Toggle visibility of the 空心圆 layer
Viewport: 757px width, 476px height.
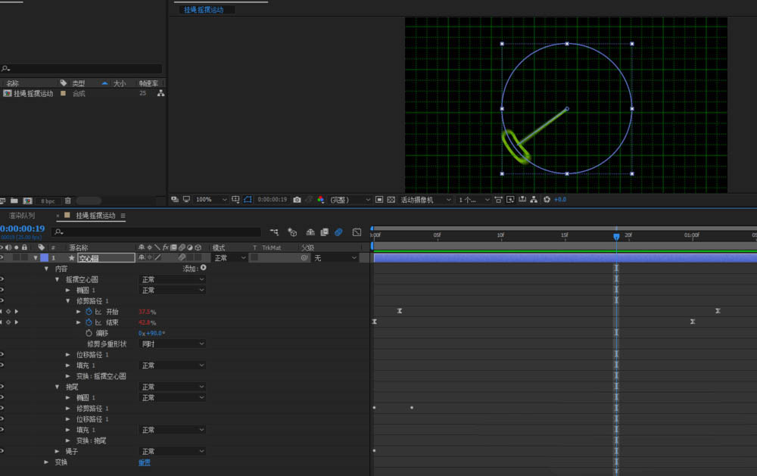click(2, 258)
